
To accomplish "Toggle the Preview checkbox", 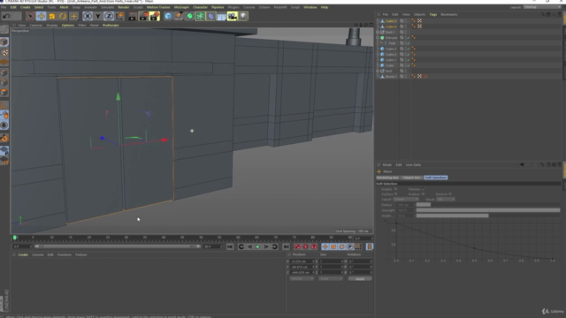I will [423, 189].
